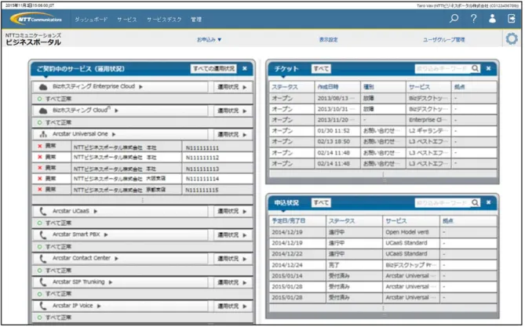525x327 pixels.
Task: Close the チケット panel
Action: (x=488, y=68)
